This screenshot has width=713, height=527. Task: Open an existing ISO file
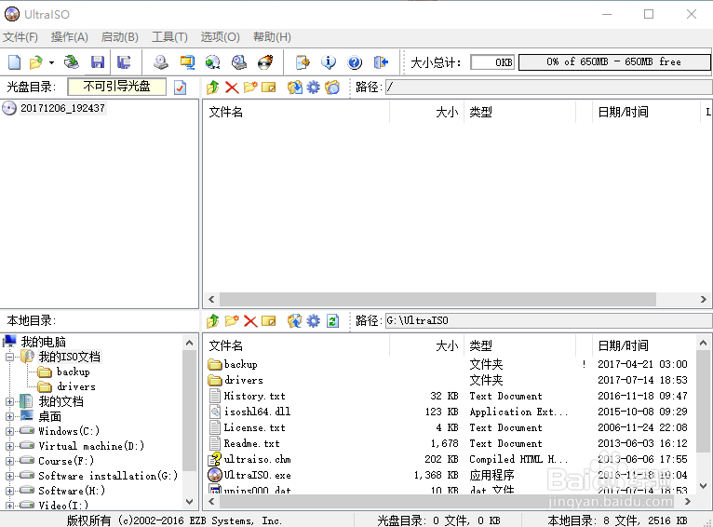pos(36,62)
